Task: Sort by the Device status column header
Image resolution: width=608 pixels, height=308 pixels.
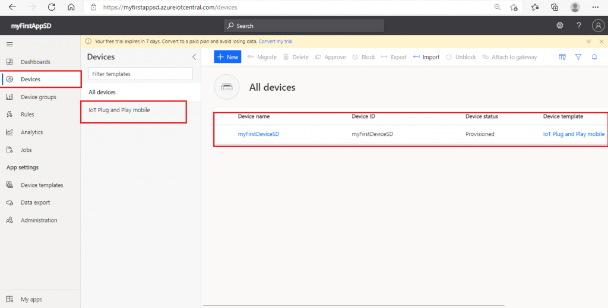Action: [x=482, y=116]
